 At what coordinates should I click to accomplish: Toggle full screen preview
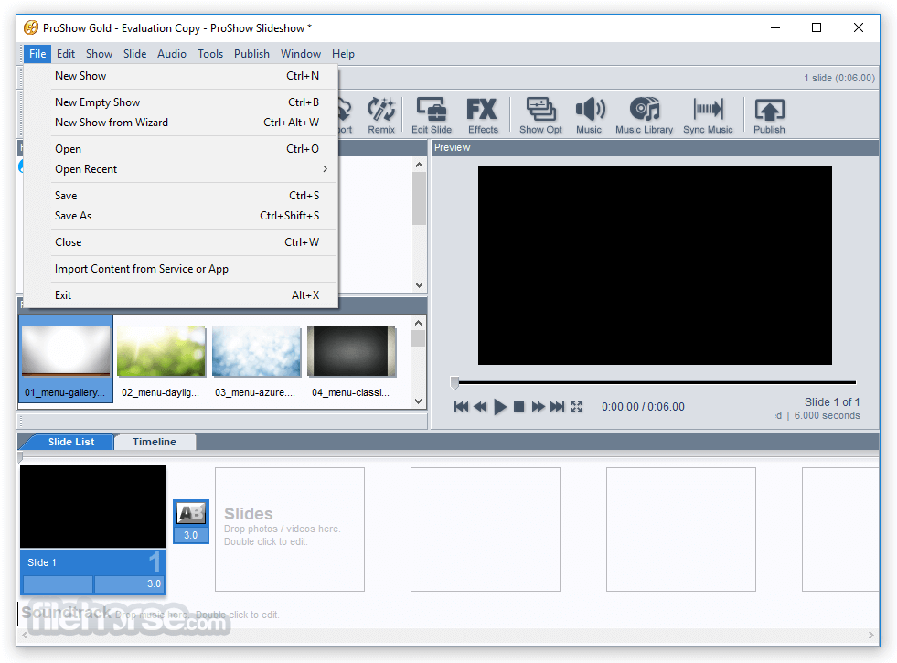click(x=577, y=407)
